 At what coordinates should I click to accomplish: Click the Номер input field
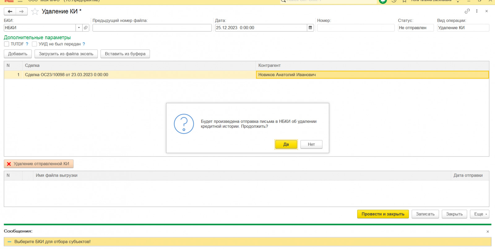tap(356, 28)
